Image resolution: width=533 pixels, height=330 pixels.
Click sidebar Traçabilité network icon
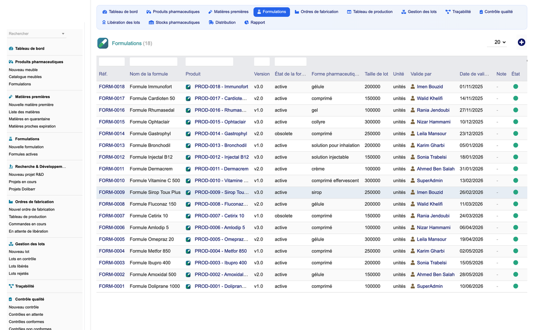(11, 286)
